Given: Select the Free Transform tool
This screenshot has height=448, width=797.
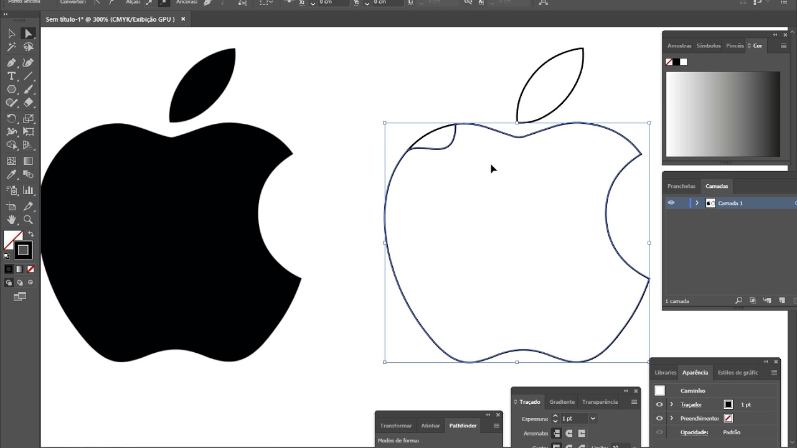Looking at the screenshot, I should (x=28, y=131).
